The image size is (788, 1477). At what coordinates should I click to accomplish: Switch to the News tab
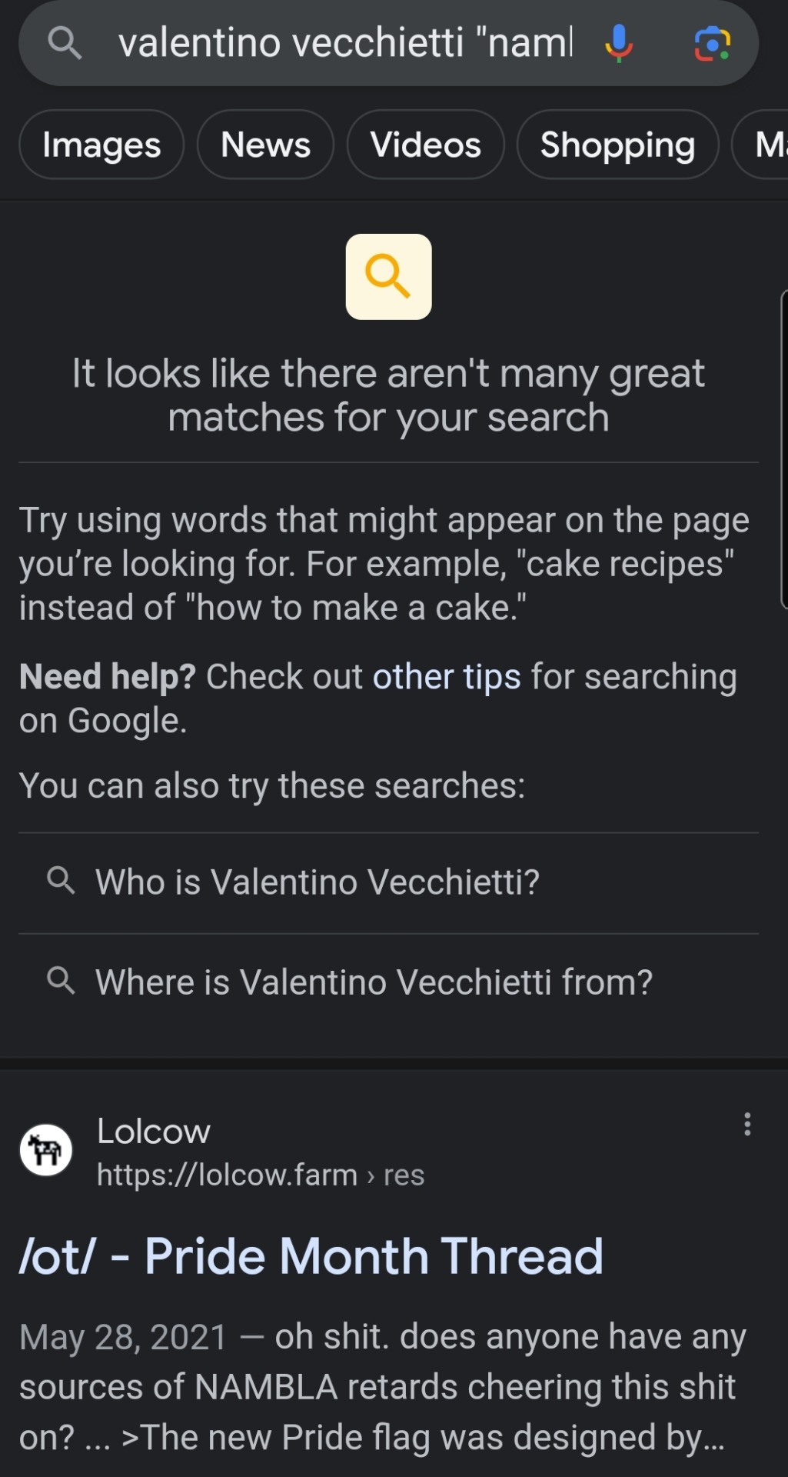pos(265,145)
